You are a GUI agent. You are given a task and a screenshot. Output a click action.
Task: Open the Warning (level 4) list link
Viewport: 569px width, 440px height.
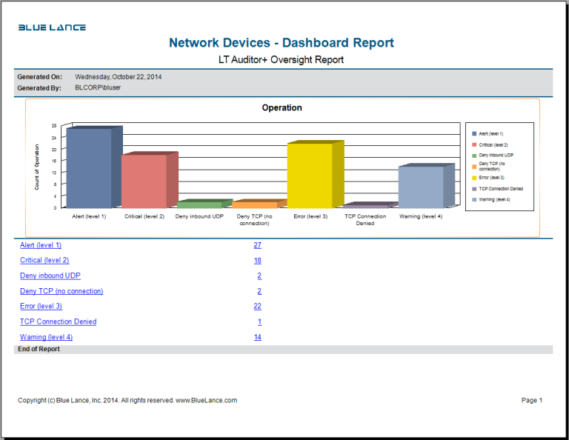pyautogui.click(x=46, y=337)
